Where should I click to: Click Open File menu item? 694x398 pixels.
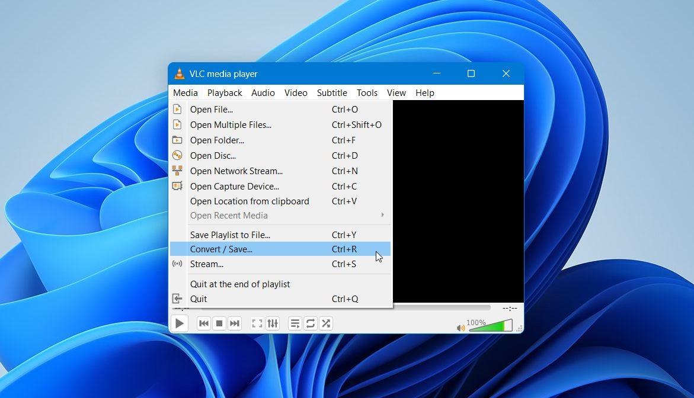pos(211,110)
